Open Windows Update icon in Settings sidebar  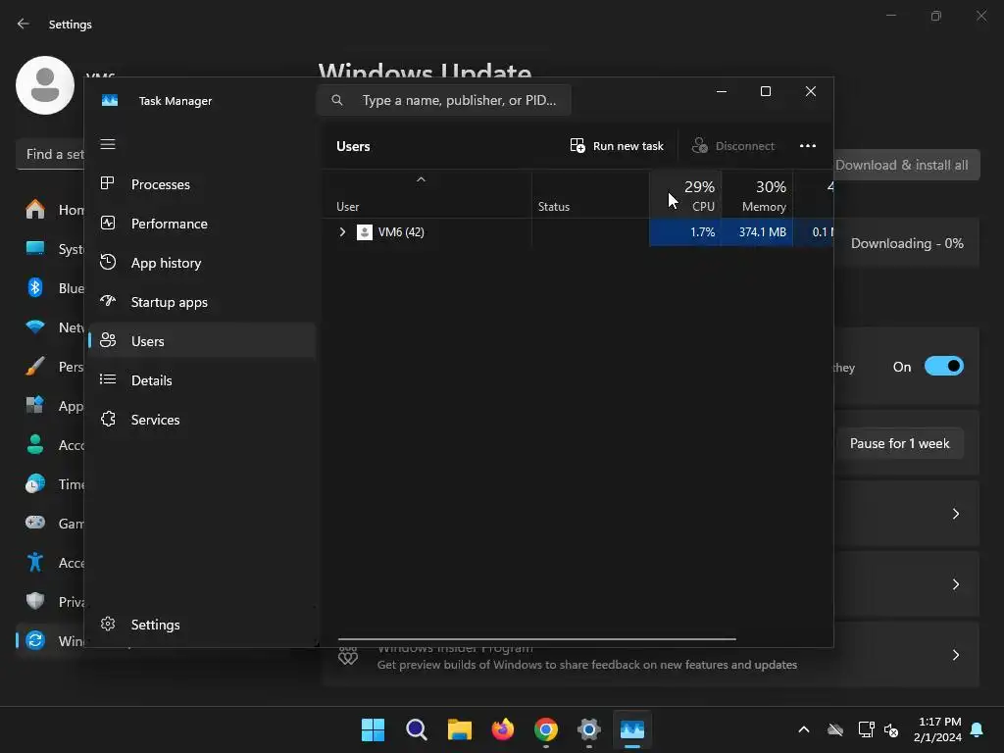(x=35, y=640)
